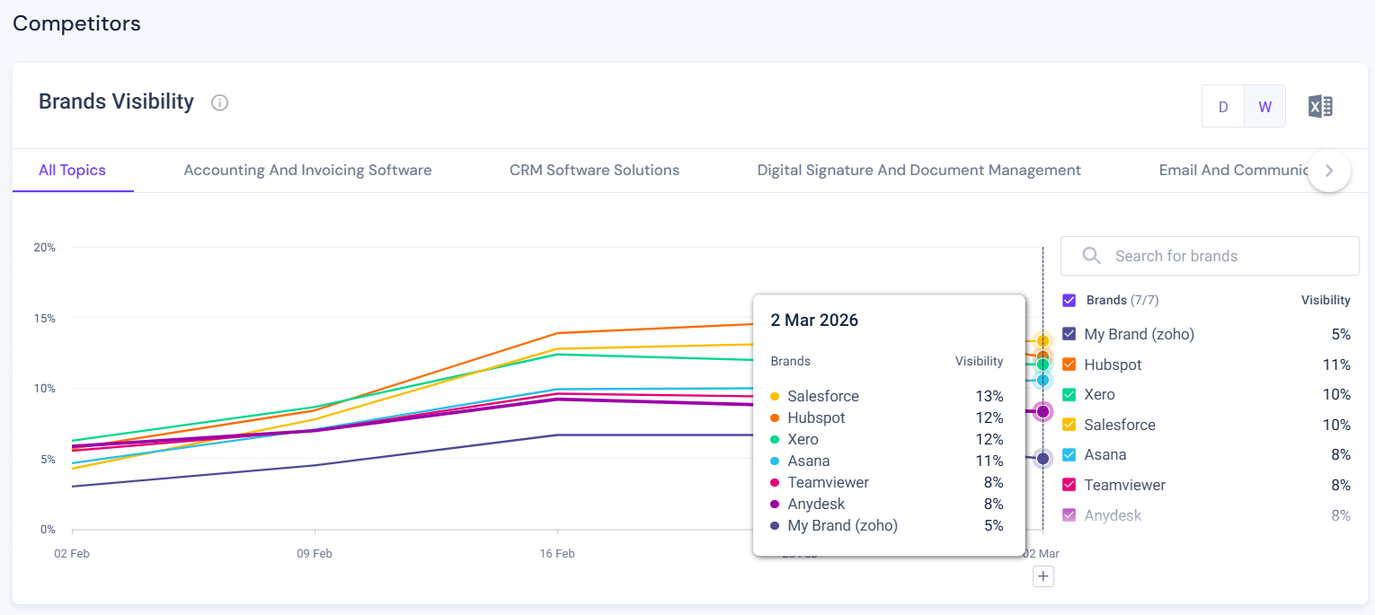Switch to daily view D
Viewport: 1375px width, 615px height.
tap(1223, 107)
